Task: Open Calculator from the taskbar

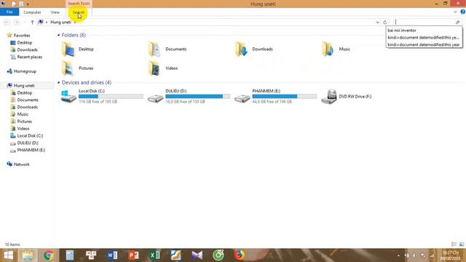Action: coord(70,255)
